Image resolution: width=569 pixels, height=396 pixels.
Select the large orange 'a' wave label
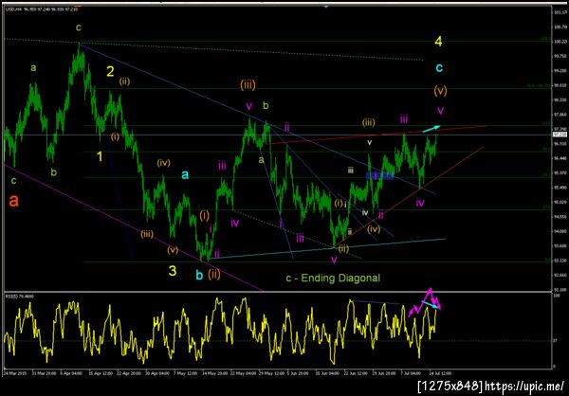pyautogui.click(x=14, y=201)
